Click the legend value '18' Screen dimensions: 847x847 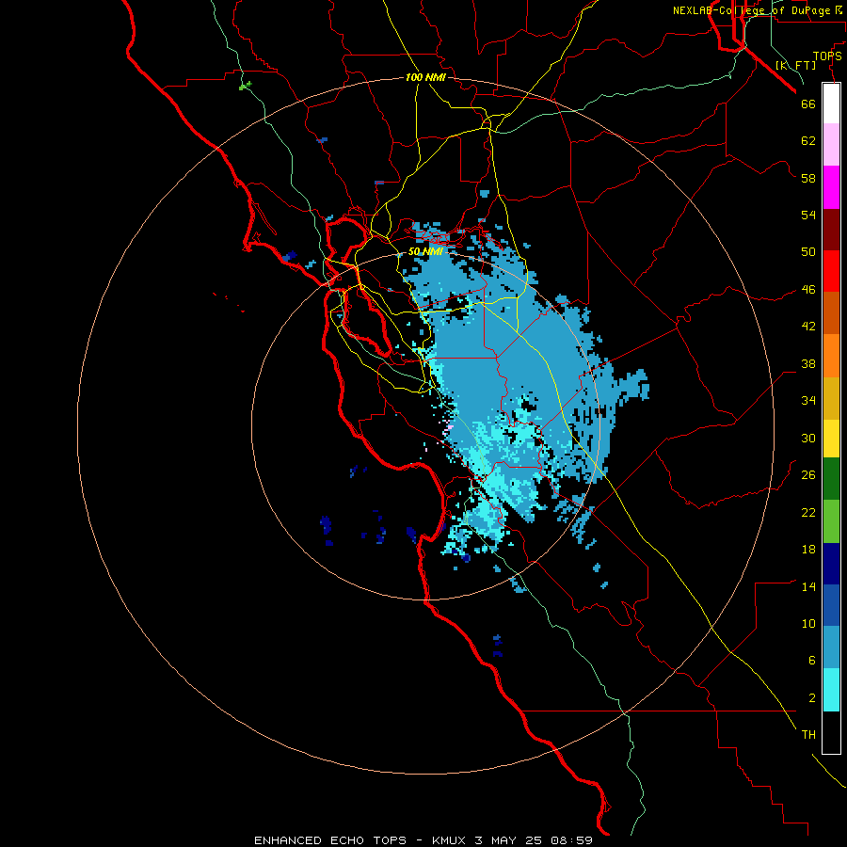(x=808, y=550)
